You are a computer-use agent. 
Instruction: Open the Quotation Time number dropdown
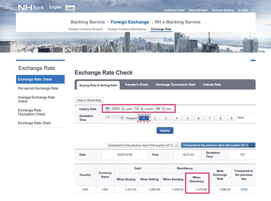click(x=115, y=118)
